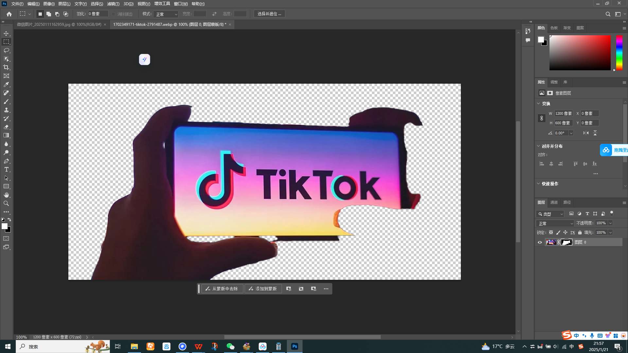Screen dimensions: 628x353
Task: Click 选择并遮住 button
Action: (269, 14)
